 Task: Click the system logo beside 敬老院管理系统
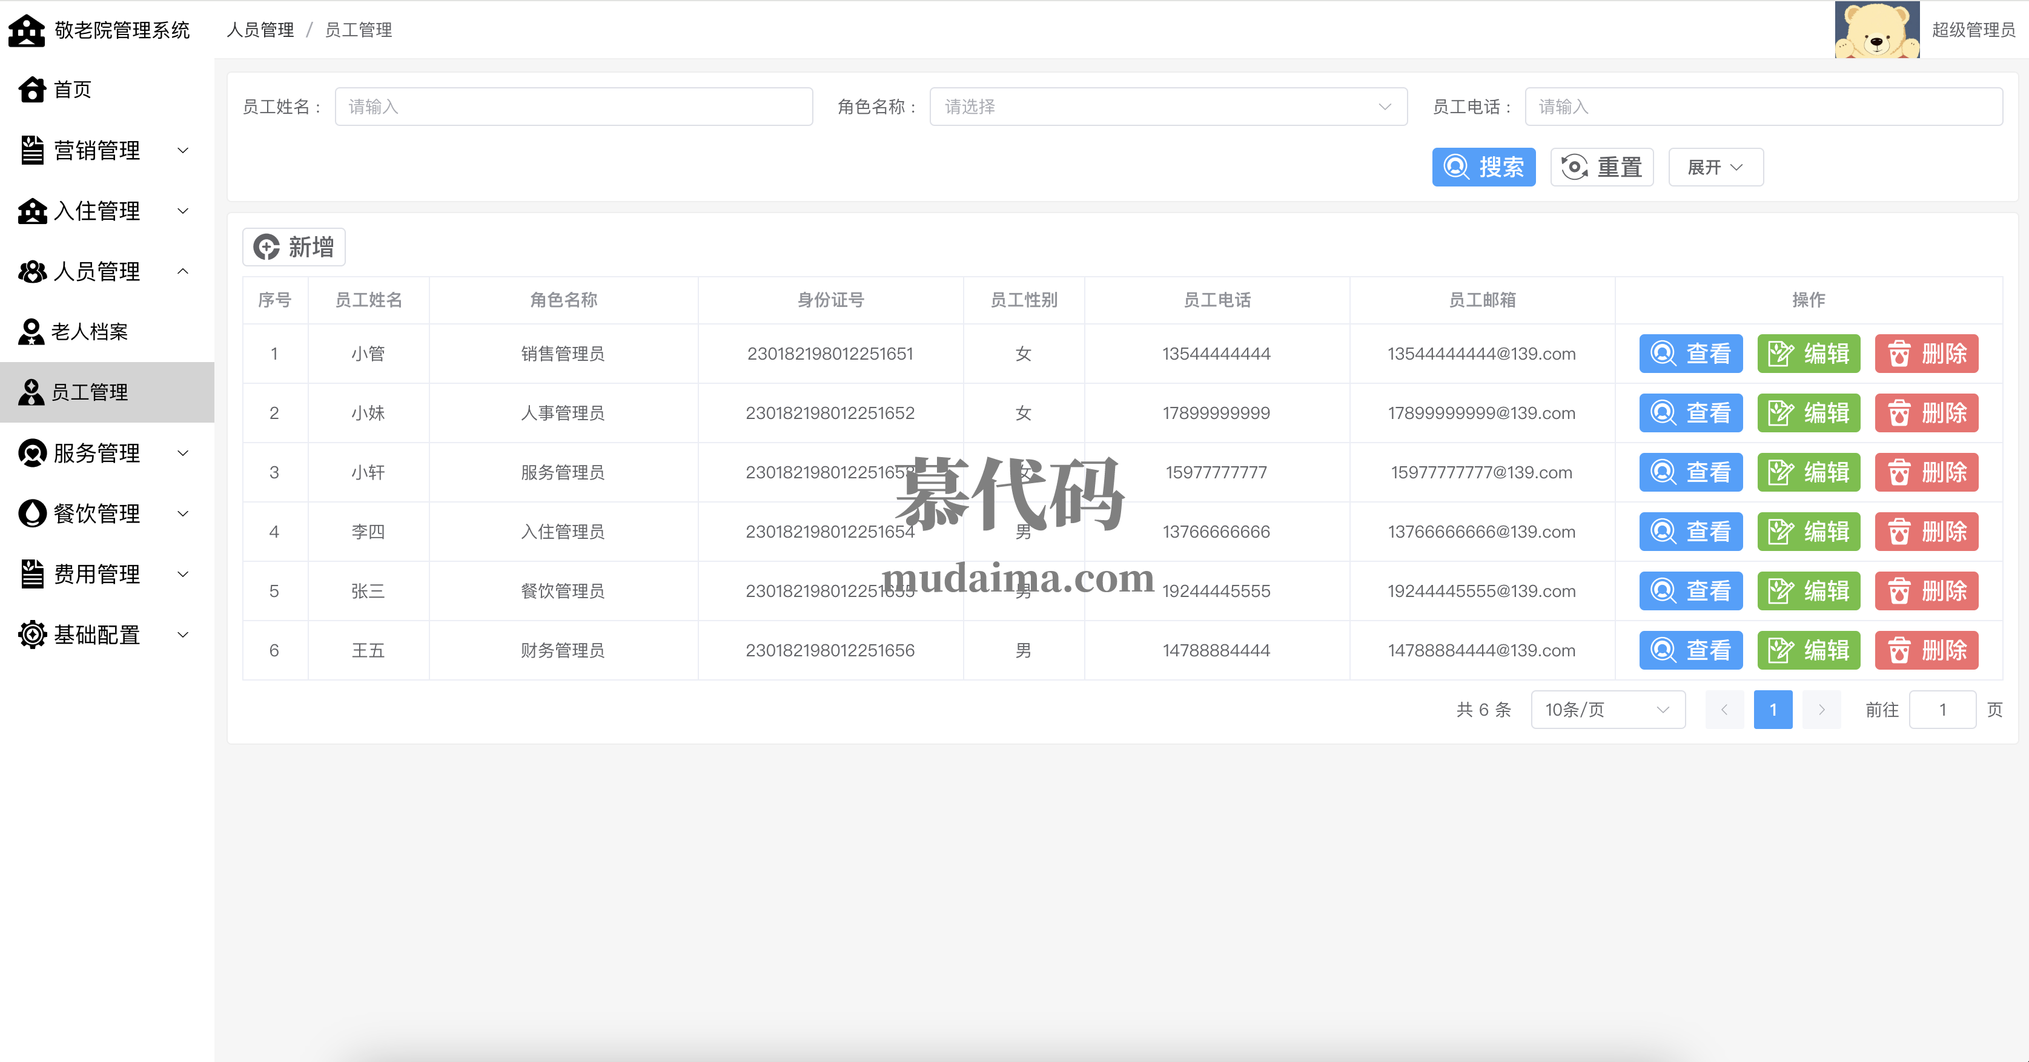point(27,31)
